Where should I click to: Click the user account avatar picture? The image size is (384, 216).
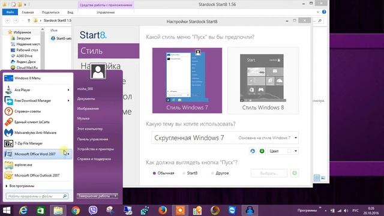coord(98,71)
